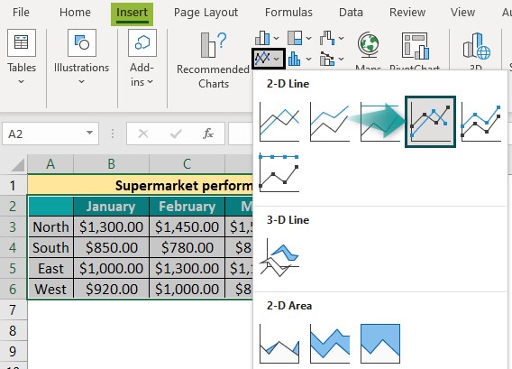The height and width of the screenshot is (369, 512).
Task: Expand the Combo chart dropdown arrow
Action: [x=341, y=60]
